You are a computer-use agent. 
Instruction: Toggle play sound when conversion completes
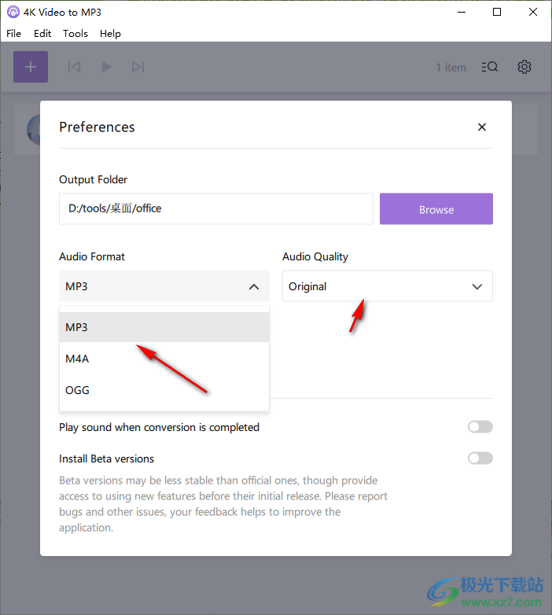click(x=480, y=427)
